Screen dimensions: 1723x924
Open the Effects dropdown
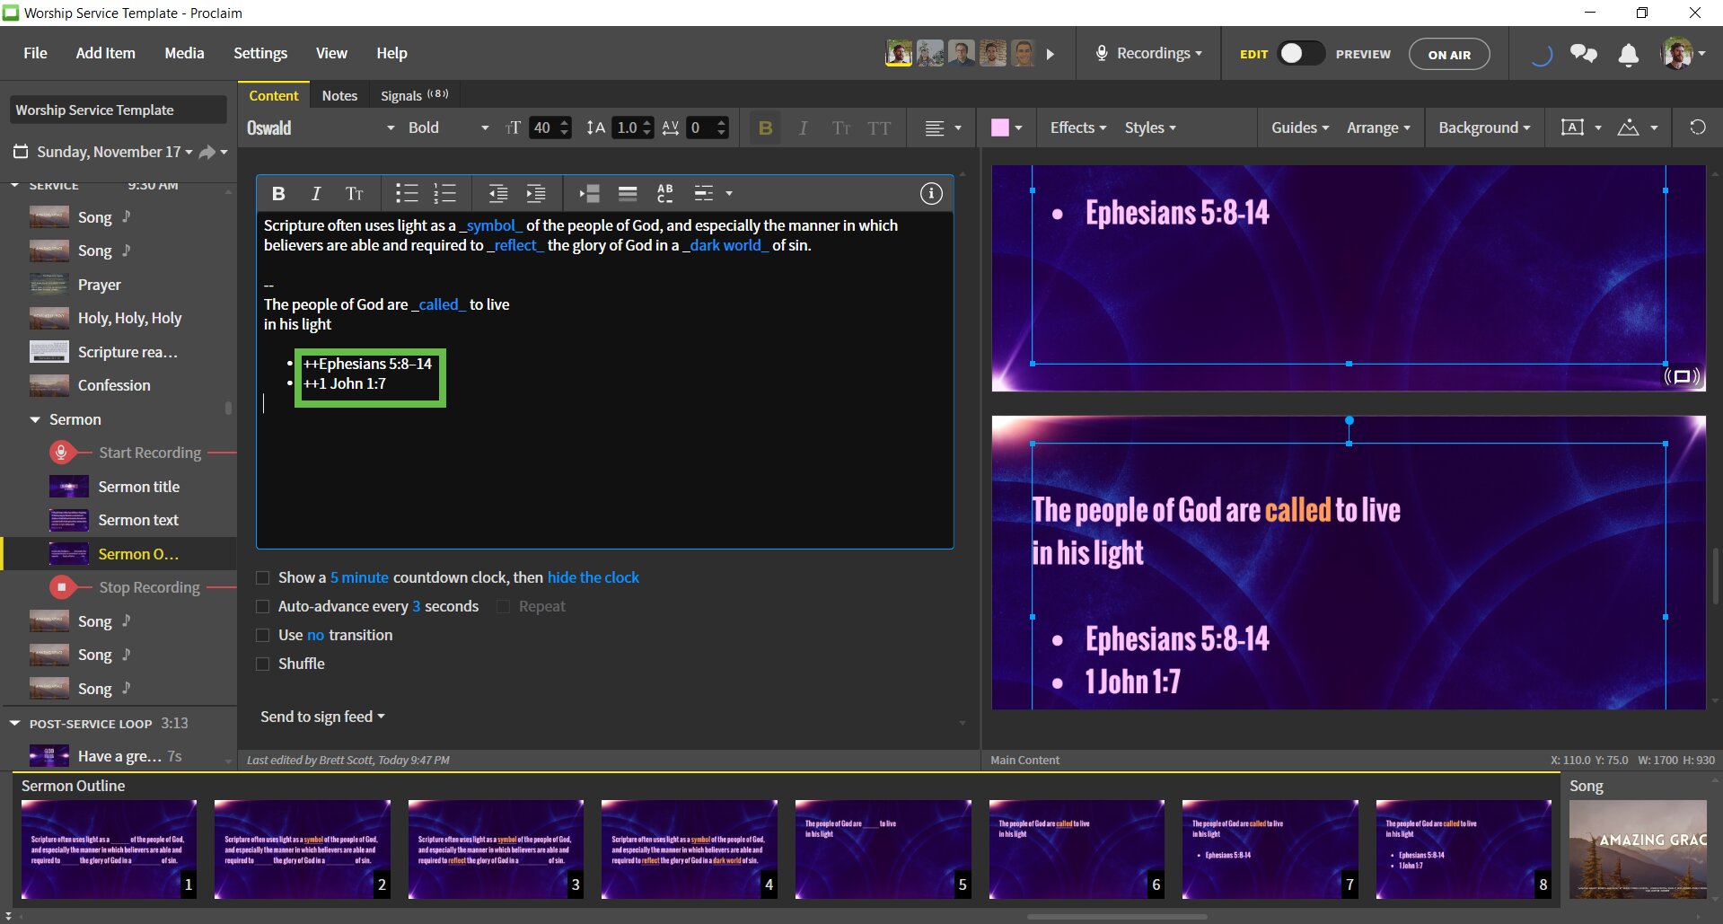click(x=1078, y=128)
